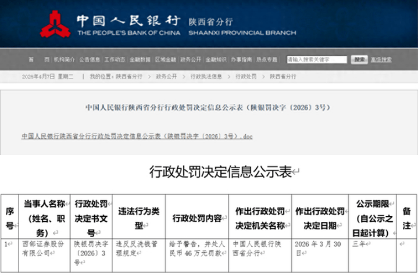This screenshot has width=418, height=280.
Task: Click the row number cell 1
Action: coord(10,255)
